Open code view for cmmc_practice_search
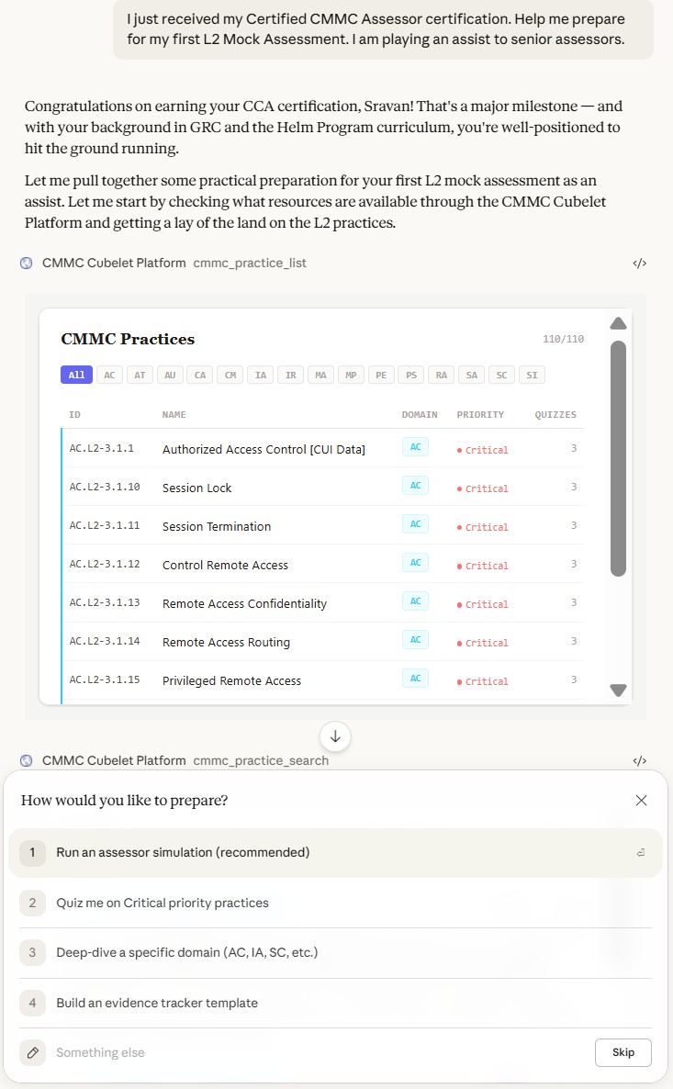This screenshot has height=1089, width=673. [639, 760]
